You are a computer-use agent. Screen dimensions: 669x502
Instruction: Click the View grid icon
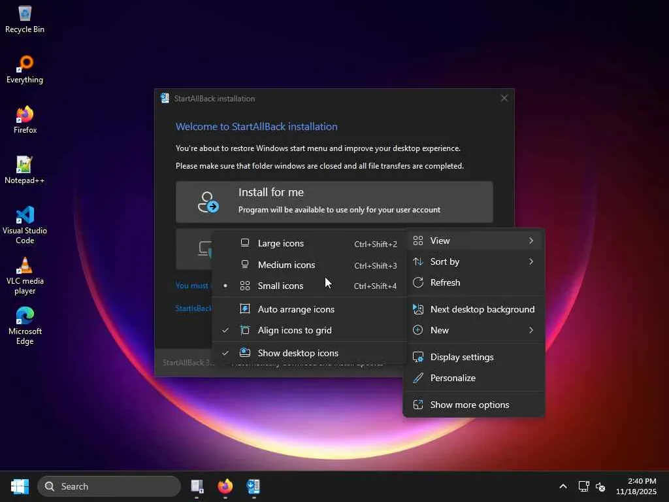coord(418,241)
